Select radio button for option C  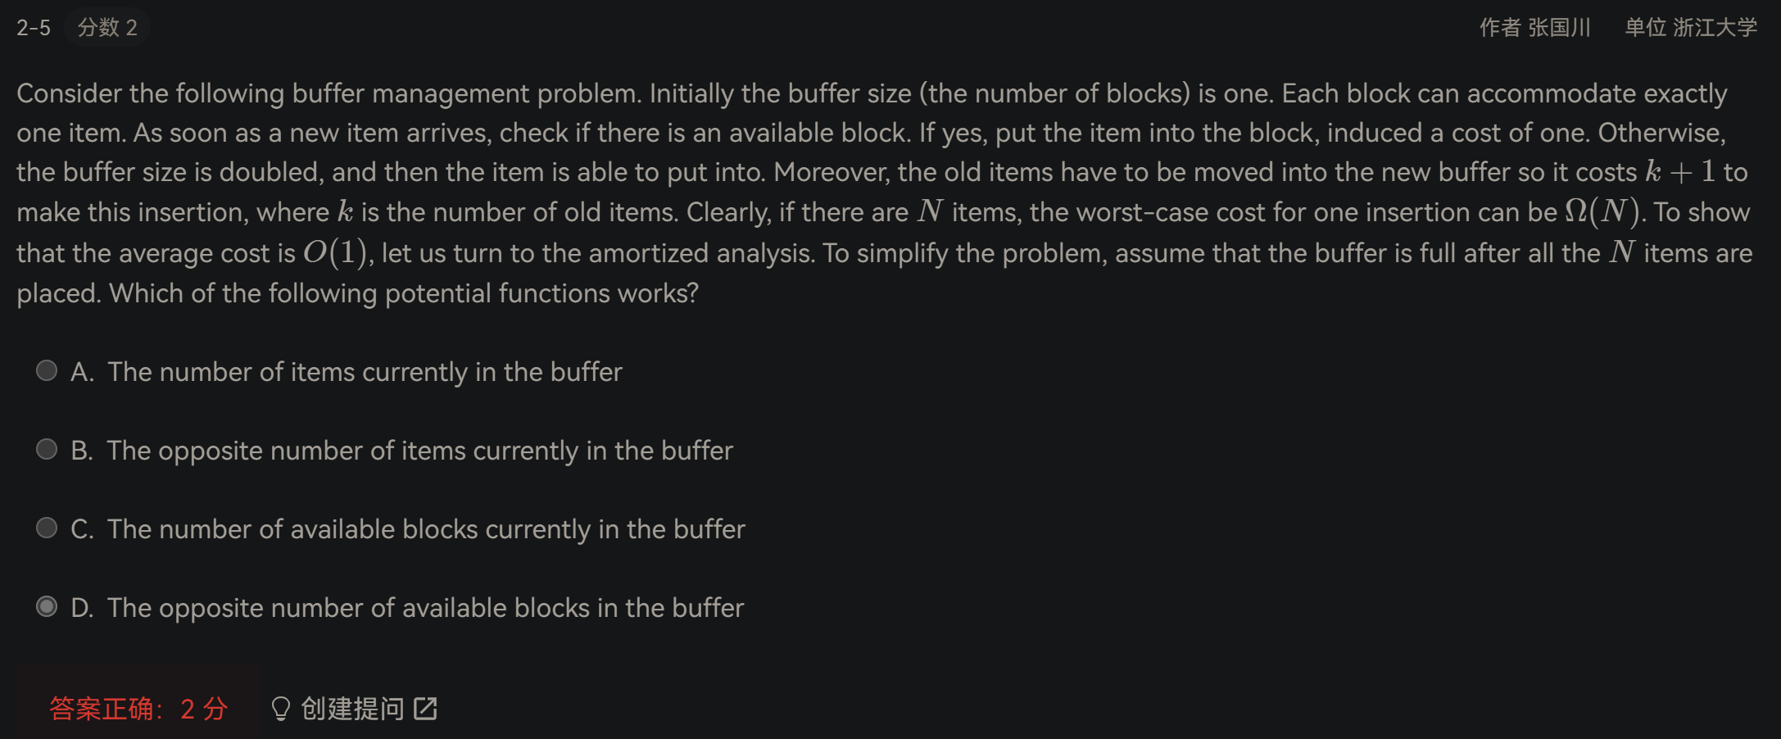point(47,528)
